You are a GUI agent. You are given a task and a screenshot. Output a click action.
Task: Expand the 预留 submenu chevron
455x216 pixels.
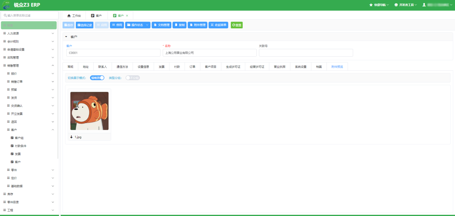(53, 90)
